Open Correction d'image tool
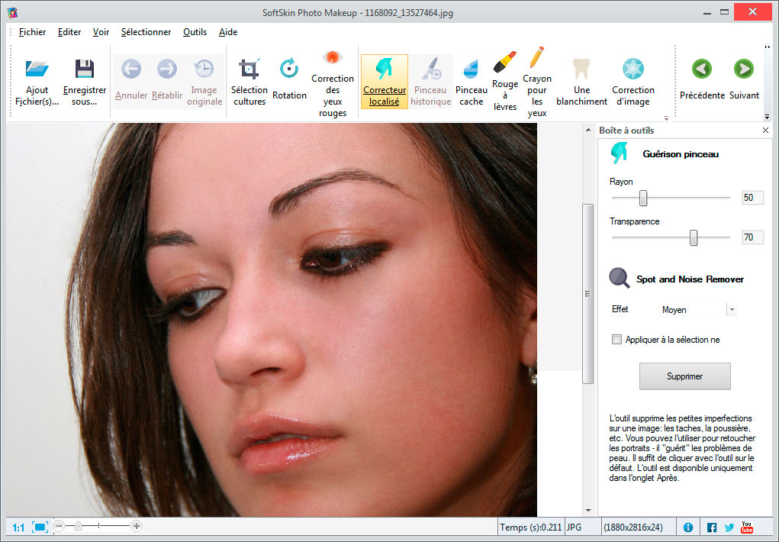This screenshot has width=779, height=542. coord(633,69)
